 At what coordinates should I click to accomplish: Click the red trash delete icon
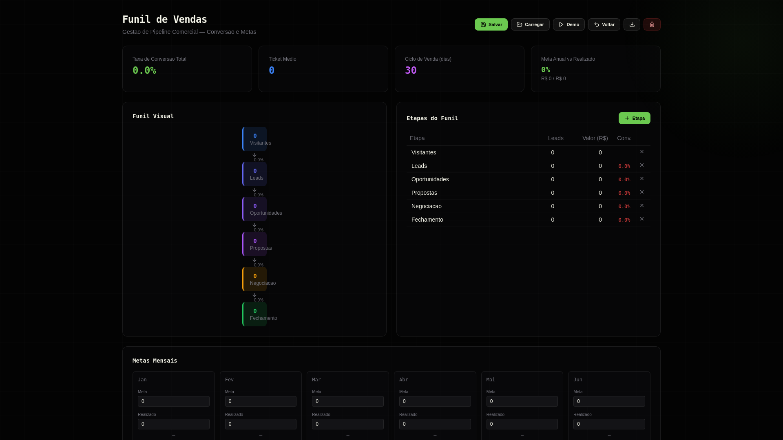pyautogui.click(x=652, y=24)
